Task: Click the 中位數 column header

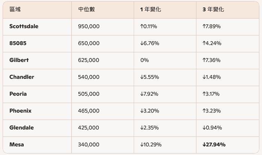Action: [87, 9]
